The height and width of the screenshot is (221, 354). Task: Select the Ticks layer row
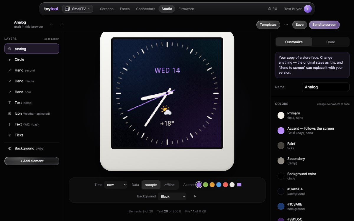[32, 135]
